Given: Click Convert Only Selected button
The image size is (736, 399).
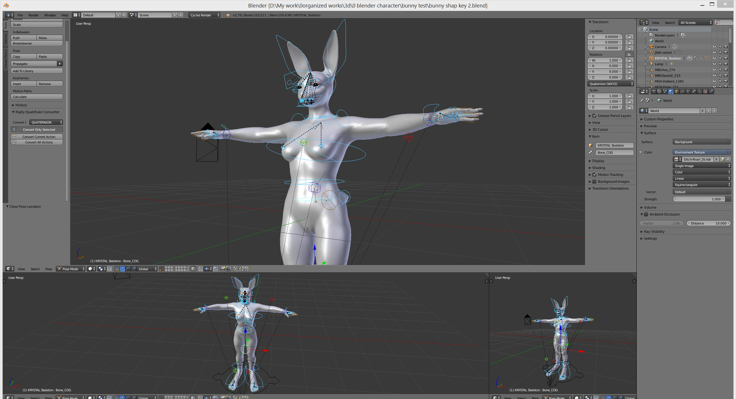Looking at the screenshot, I should [x=37, y=129].
